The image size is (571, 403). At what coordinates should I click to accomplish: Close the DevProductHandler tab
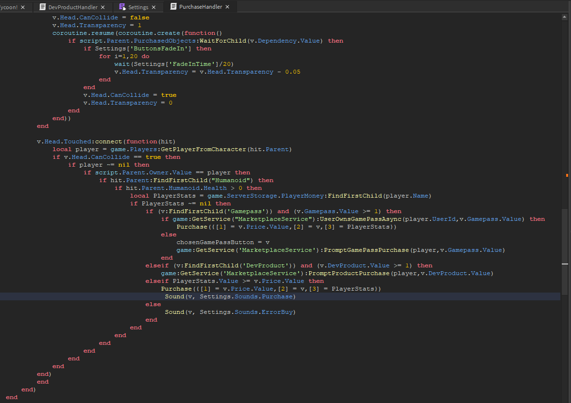point(103,7)
